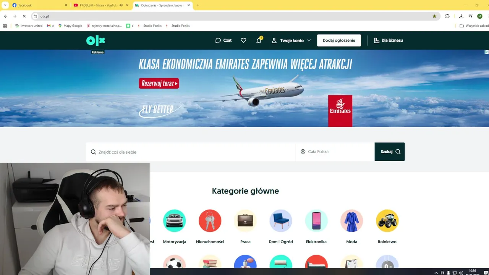This screenshot has width=489, height=275.
Task: Open Gmail bookmark
Action: 50,26
